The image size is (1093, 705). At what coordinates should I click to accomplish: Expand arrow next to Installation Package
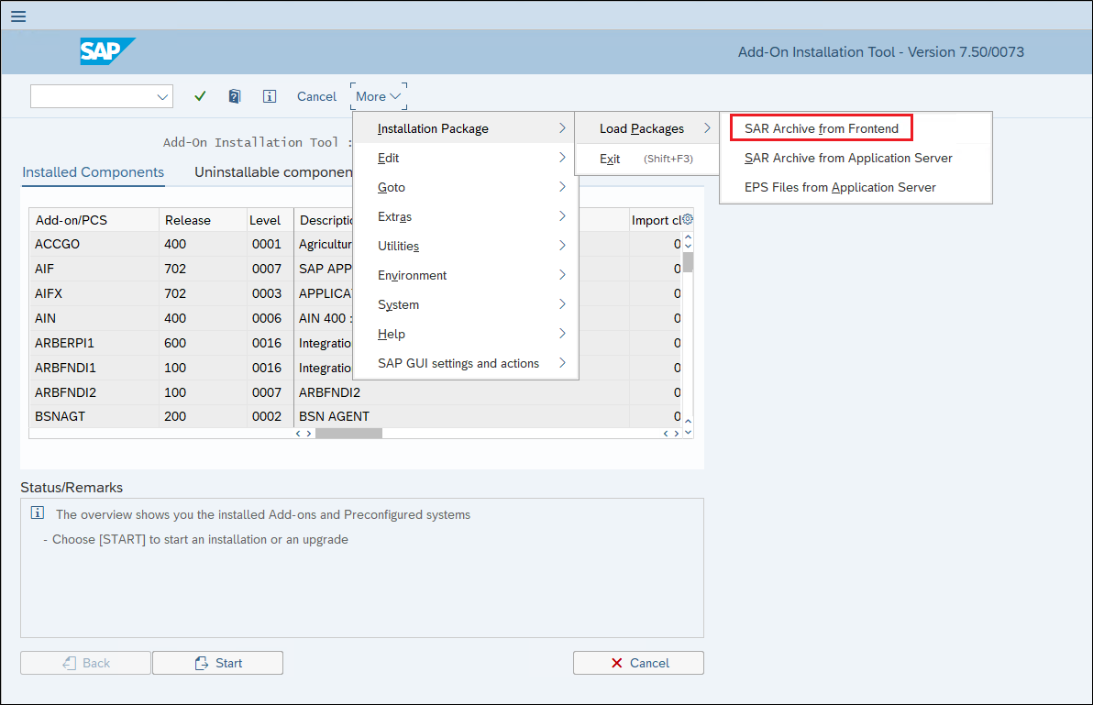(x=562, y=128)
